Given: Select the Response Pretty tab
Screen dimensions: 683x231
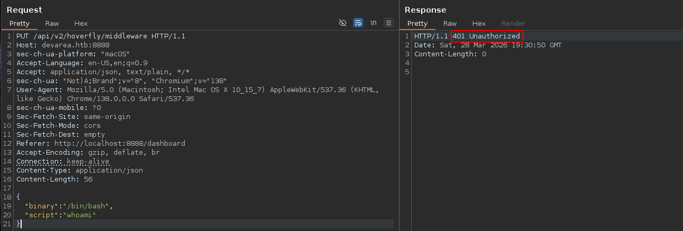Looking at the screenshot, I should click(418, 23).
